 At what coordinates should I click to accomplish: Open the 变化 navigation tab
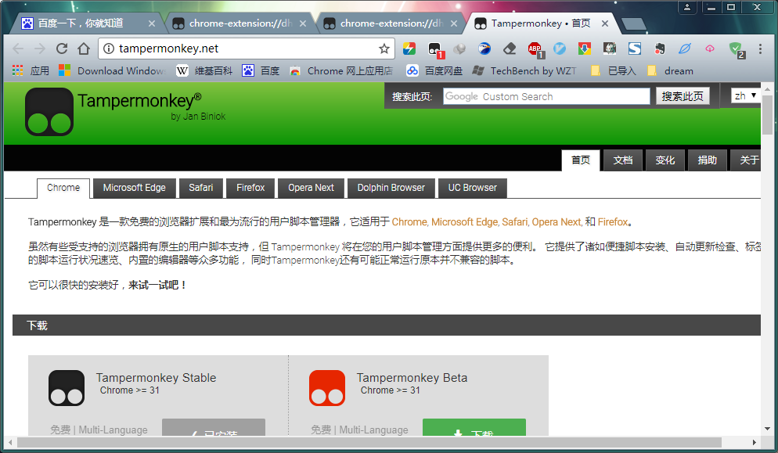point(665,160)
